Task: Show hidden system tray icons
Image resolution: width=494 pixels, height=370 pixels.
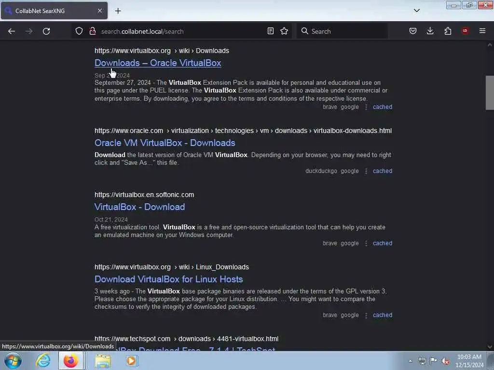Action: click(410, 361)
